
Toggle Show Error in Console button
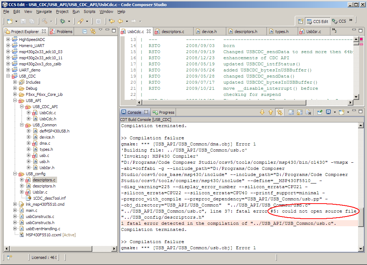tap(279, 112)
